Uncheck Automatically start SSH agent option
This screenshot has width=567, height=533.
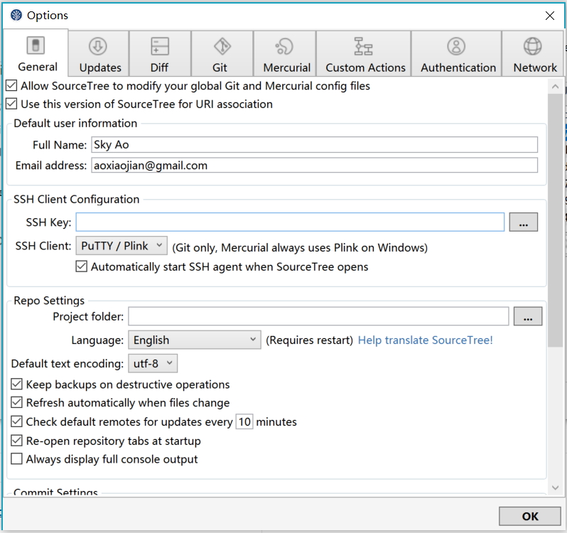pyautogui.click(x=82, y=267)
